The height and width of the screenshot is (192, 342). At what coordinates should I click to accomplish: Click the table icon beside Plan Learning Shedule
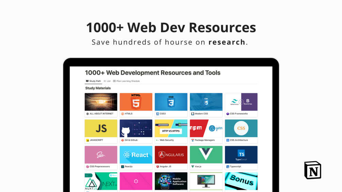point(114,81)
